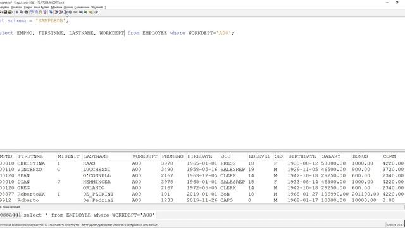
Task: Click the Save script floppy icon
Action: 5,12
